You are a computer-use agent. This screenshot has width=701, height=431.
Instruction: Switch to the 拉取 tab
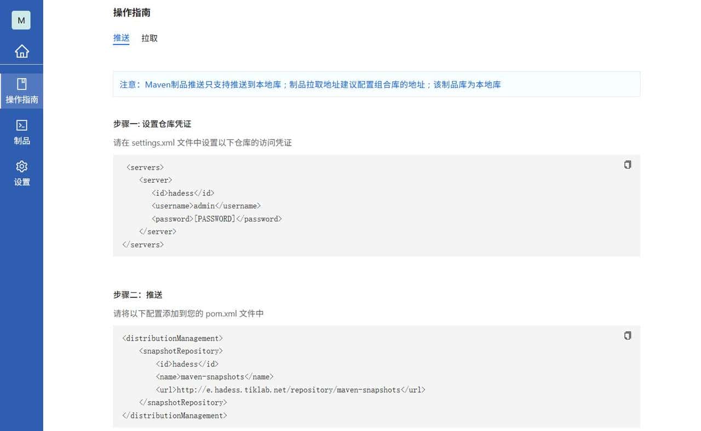click(149, 38)
